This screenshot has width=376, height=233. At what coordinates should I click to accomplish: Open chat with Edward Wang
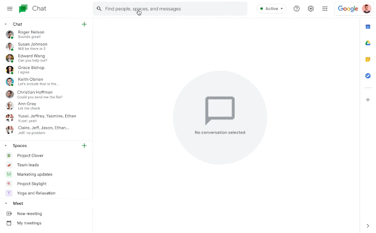pos(46,58)
